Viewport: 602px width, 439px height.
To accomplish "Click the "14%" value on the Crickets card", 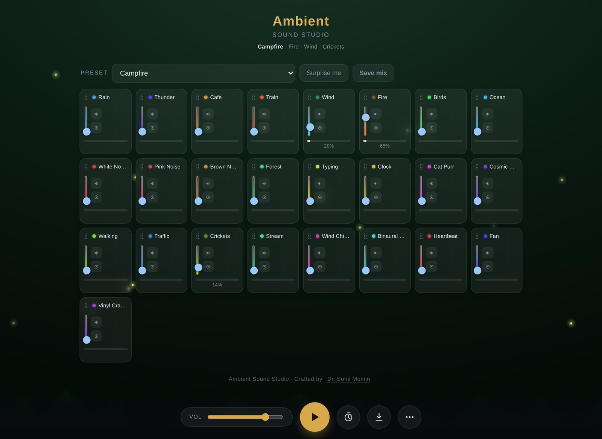I will pyautogui.click(x=217, y=285).
